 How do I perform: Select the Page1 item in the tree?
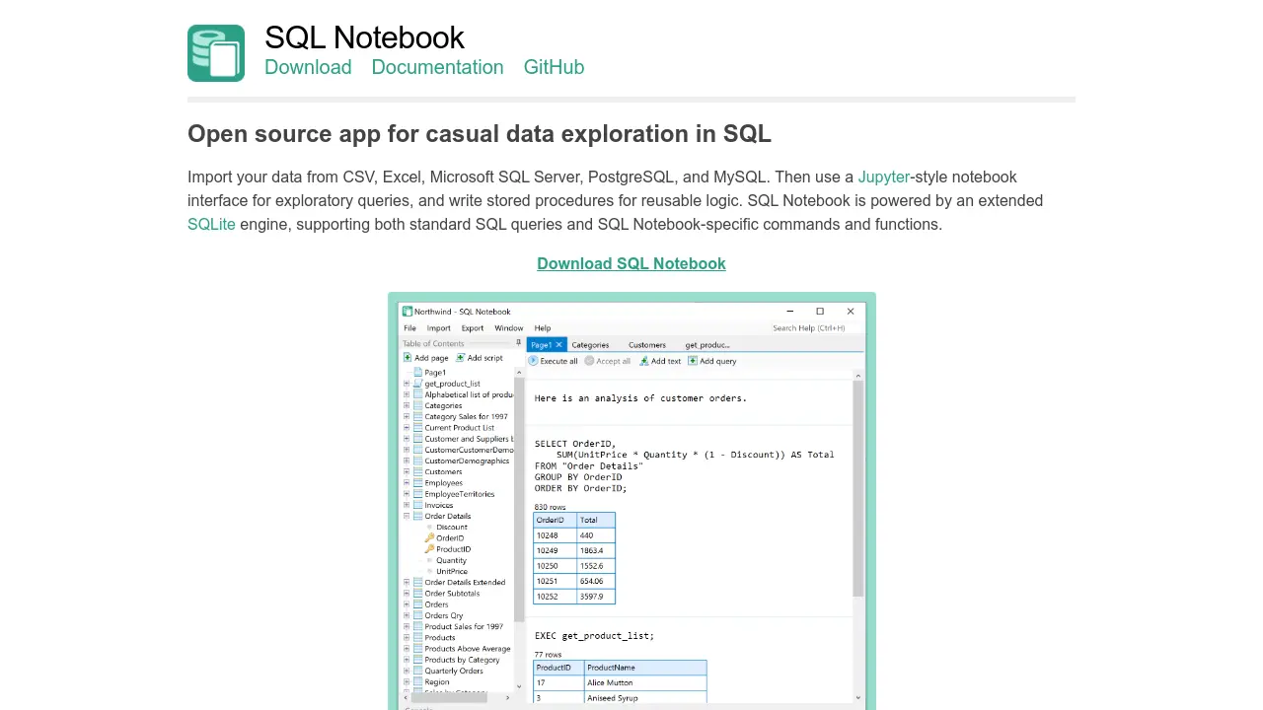click(x=435, y=373)
